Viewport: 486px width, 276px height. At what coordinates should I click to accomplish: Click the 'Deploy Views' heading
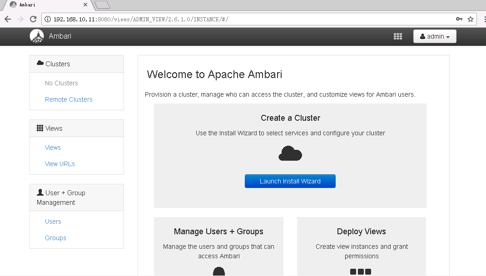(362, 232)
